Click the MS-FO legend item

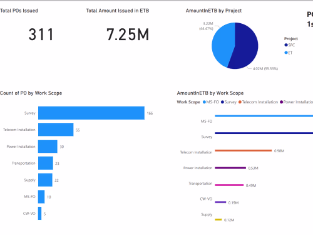pos(211,102)
